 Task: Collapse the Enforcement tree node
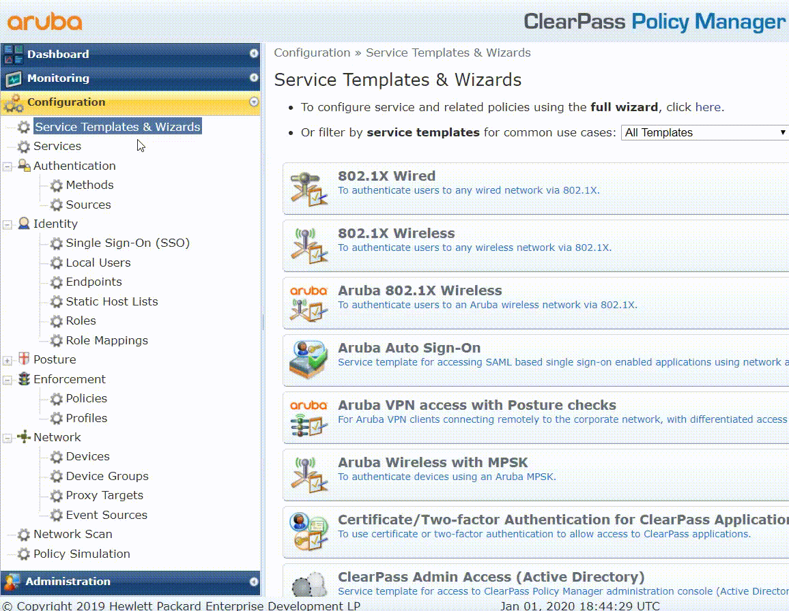[x=8, y=380]
